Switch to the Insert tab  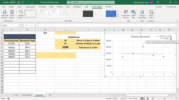(x=20, y=7)
